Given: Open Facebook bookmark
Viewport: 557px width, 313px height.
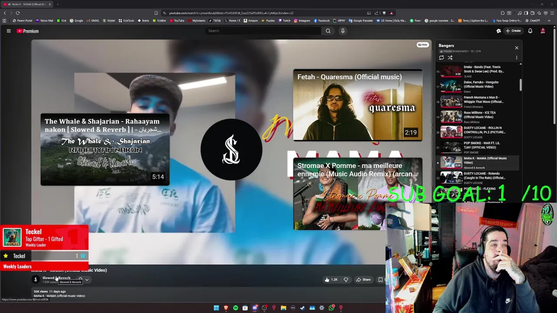Looking at the screenshot, I should tap(322, 20).
